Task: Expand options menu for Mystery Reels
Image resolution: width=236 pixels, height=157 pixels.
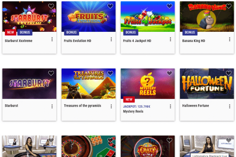Action: [170, 106]
